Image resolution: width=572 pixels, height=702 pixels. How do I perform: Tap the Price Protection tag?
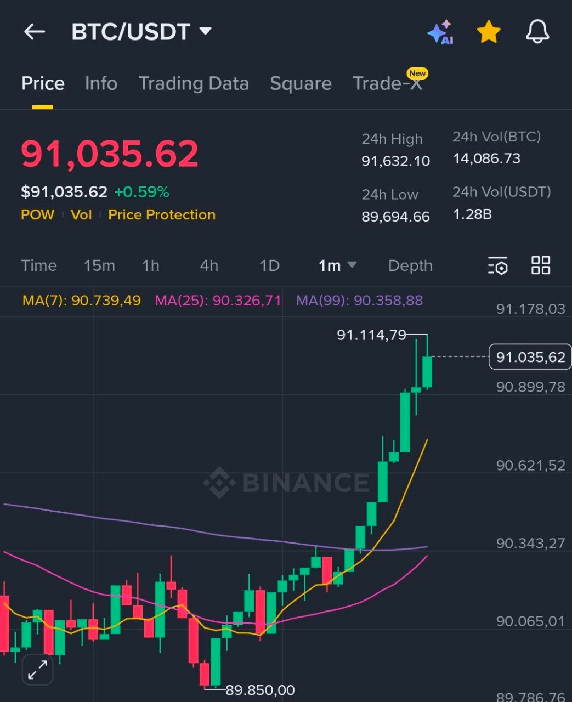pos(162,214)
